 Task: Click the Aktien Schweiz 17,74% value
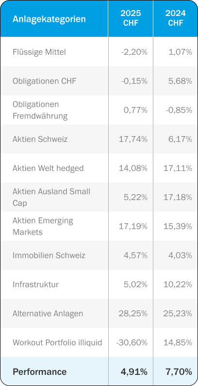(x=133, y=139)
